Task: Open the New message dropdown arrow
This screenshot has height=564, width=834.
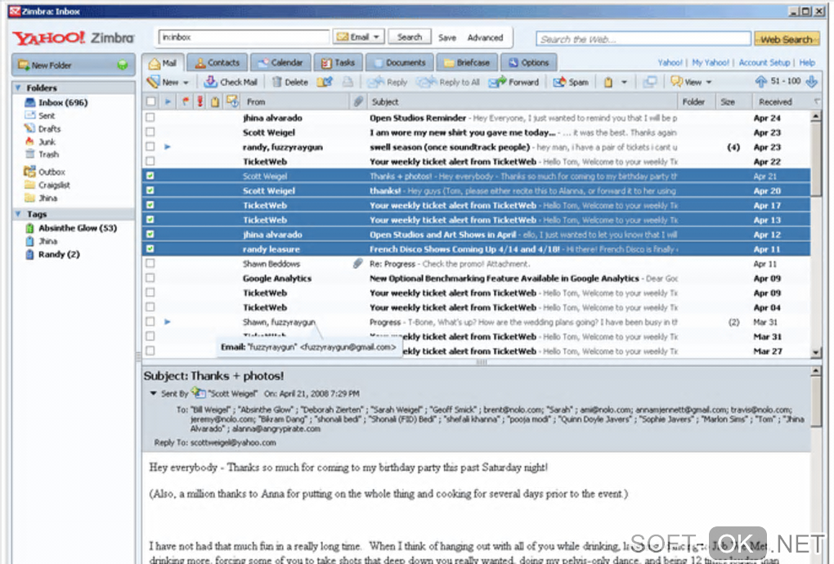Action: tap(186, 83)
